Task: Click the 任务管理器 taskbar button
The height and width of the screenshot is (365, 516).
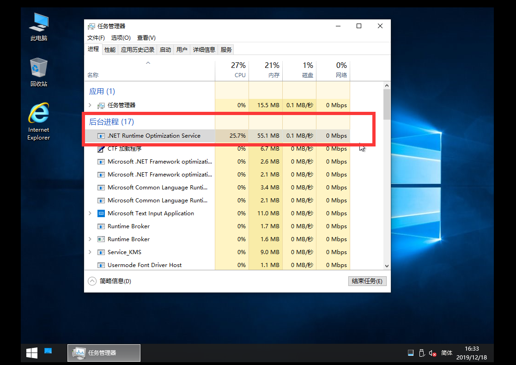Action: pyautogui.click(x=104, y=353)
